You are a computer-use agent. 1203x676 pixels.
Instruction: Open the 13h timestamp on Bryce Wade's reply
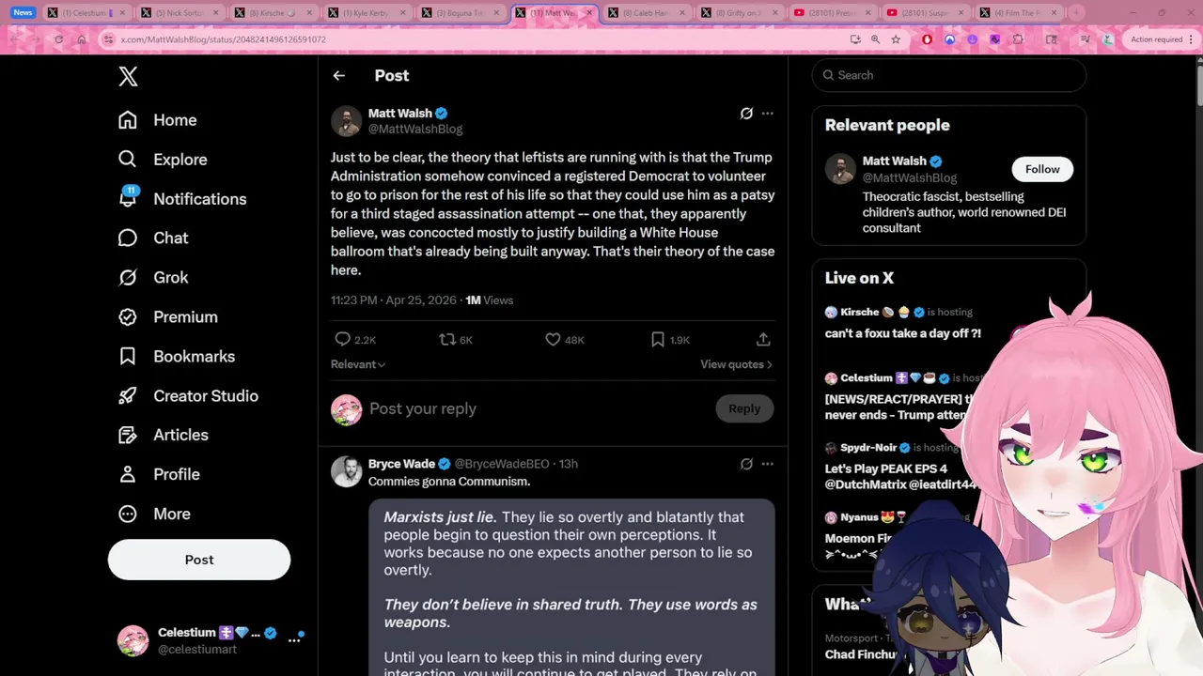[568, 464]
